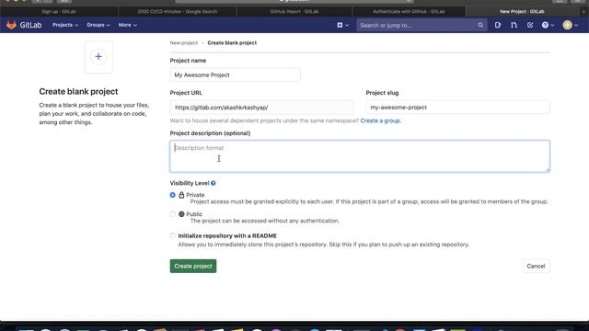Open the user avatar menu
The height and width of the screenshot is (331, 589).
[x=571, y=25]
